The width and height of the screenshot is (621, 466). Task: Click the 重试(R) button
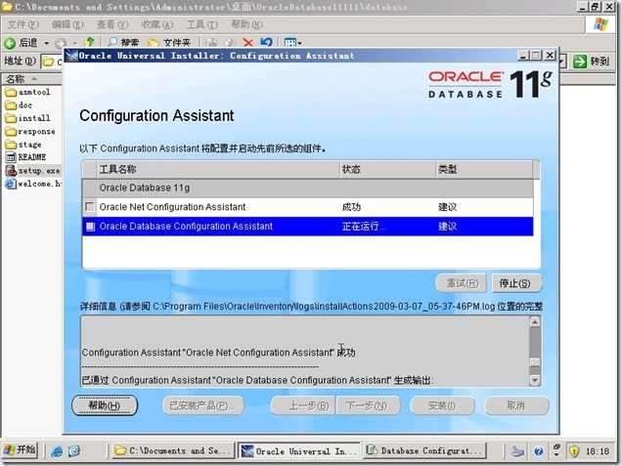pos(463,283)
